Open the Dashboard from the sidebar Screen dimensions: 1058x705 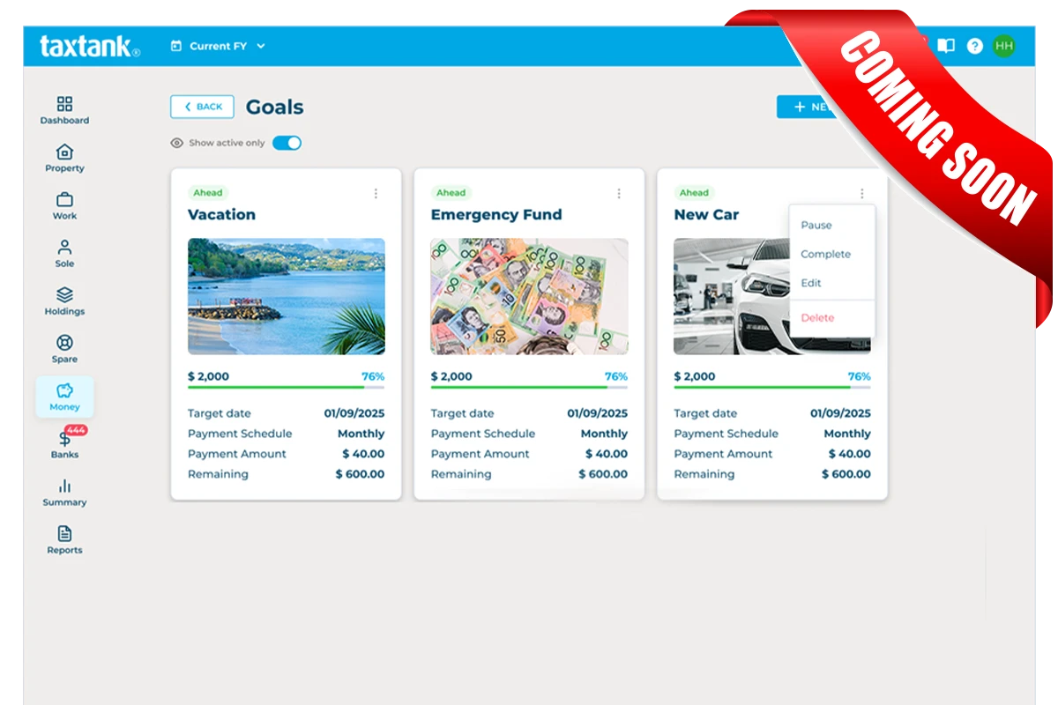click(x=63, y=108)
